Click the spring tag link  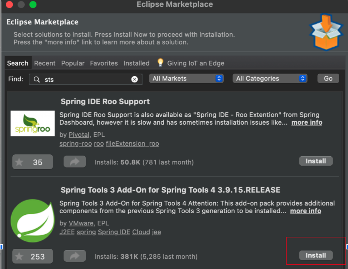86,232
